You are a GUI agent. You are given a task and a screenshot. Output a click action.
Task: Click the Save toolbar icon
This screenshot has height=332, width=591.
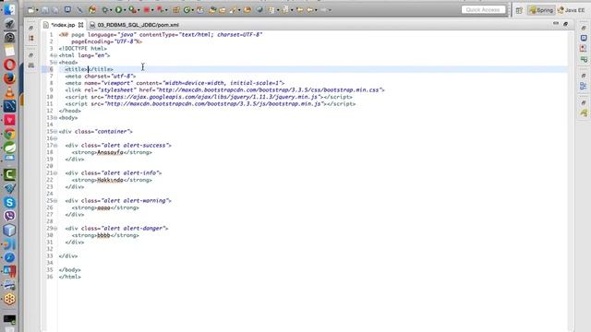[45, 10]
